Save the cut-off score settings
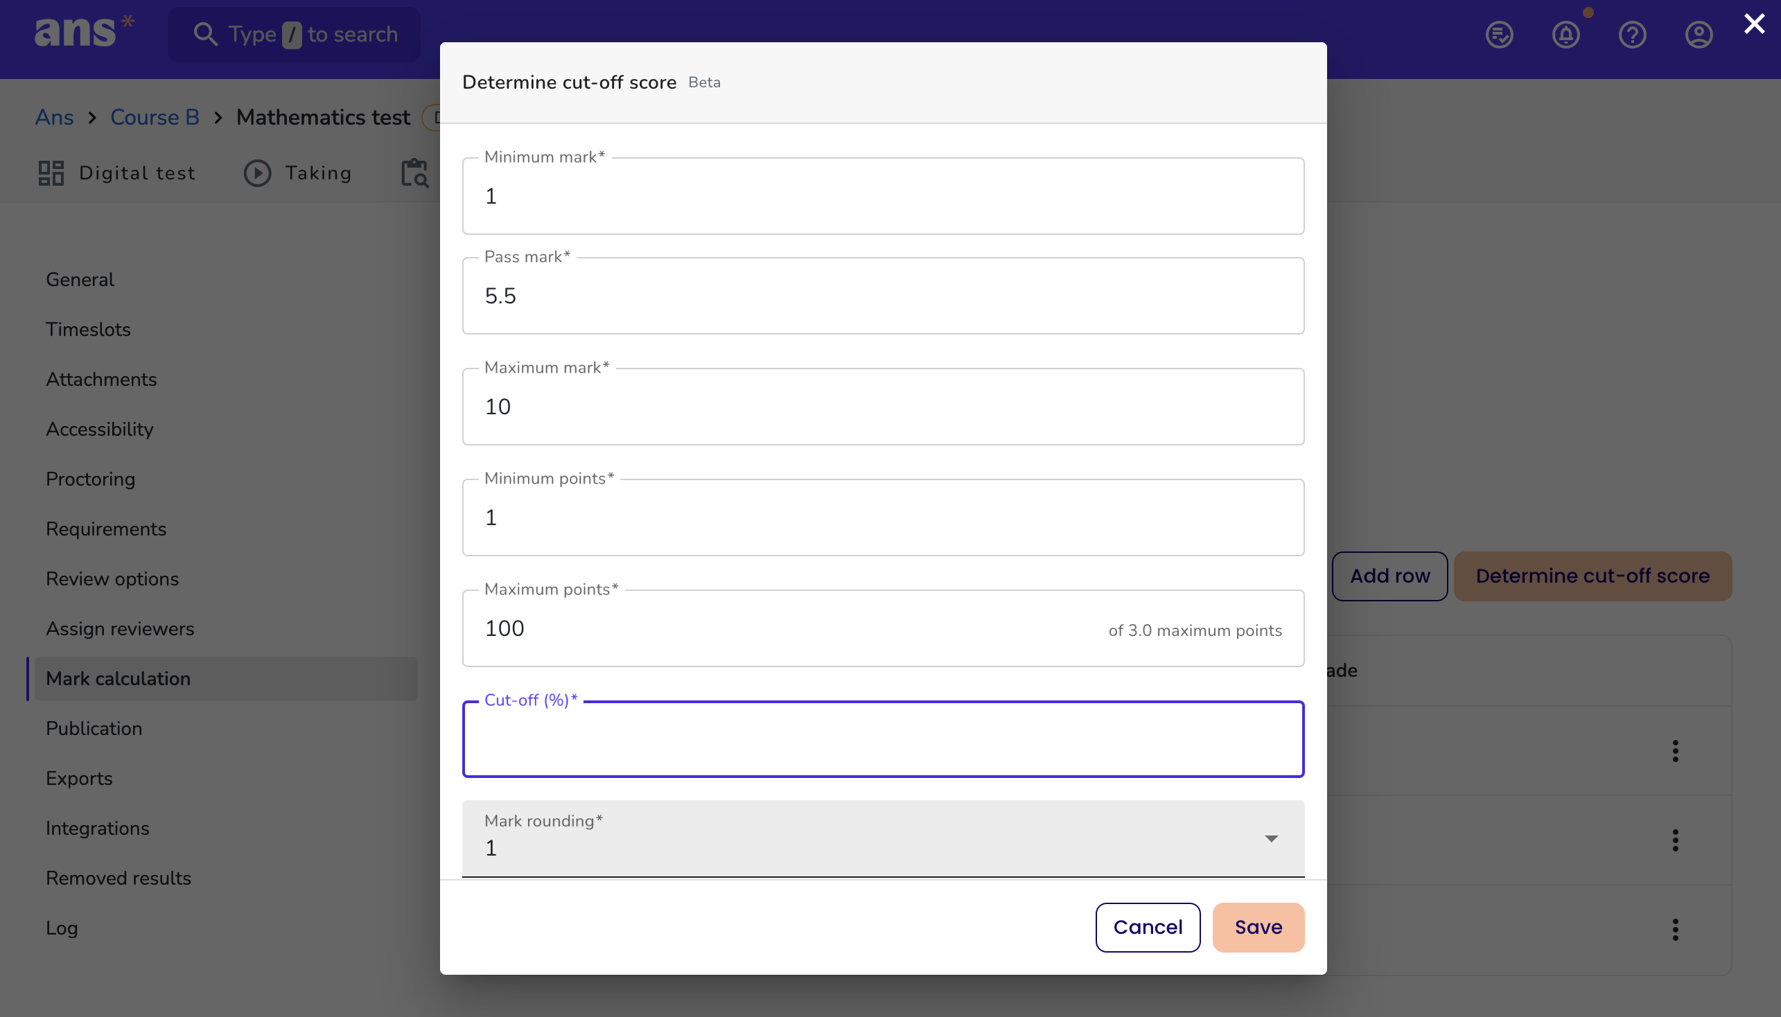1781x1017 pixels. (x=1257, y=927)
